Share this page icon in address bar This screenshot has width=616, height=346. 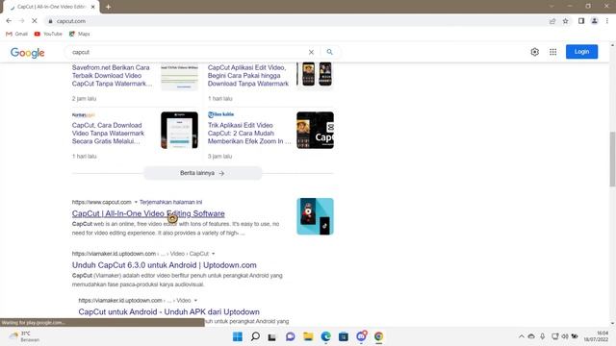[552, 21]
